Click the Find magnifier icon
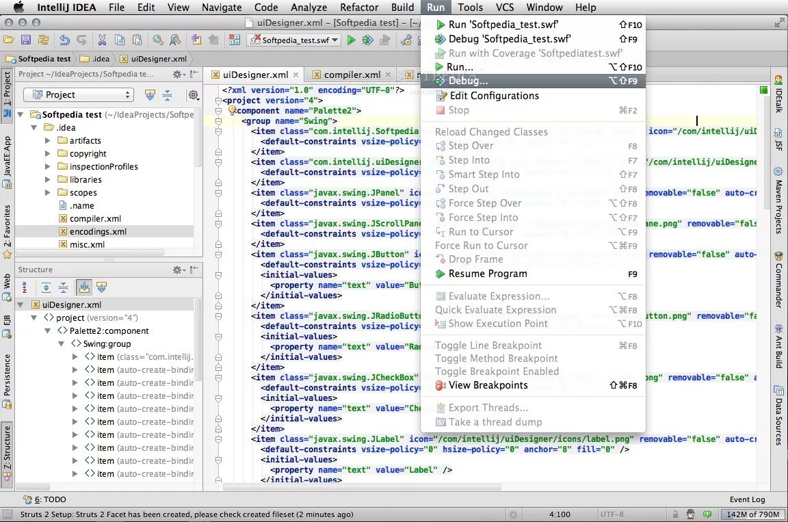This screenshot has height=522, width=788. point(158,40)
